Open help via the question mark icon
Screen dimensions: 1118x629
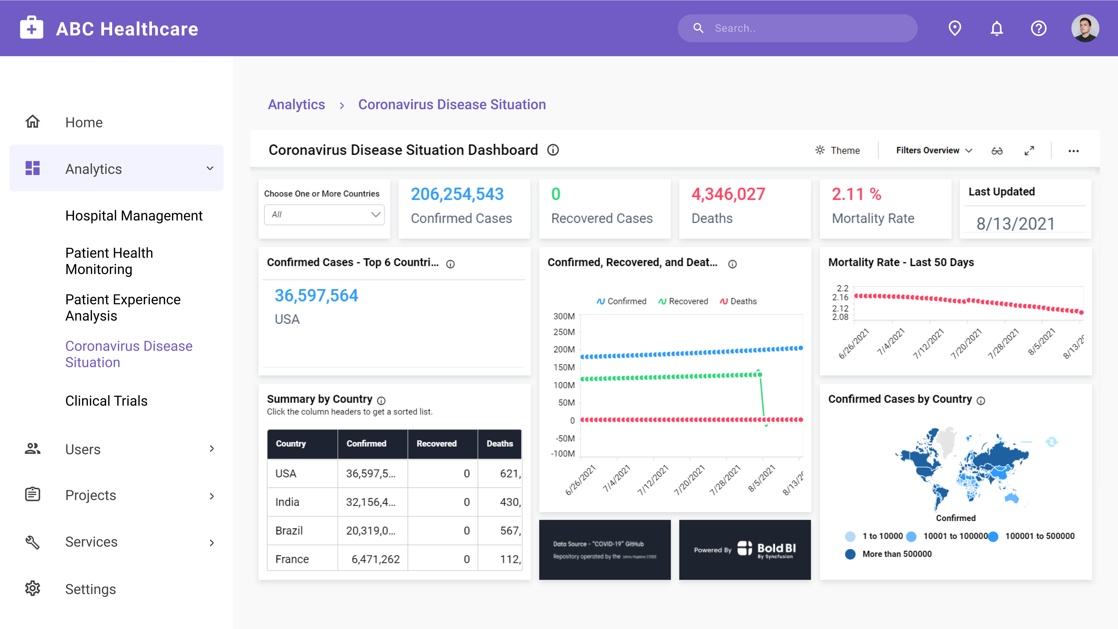click(x=1039, y=28)
